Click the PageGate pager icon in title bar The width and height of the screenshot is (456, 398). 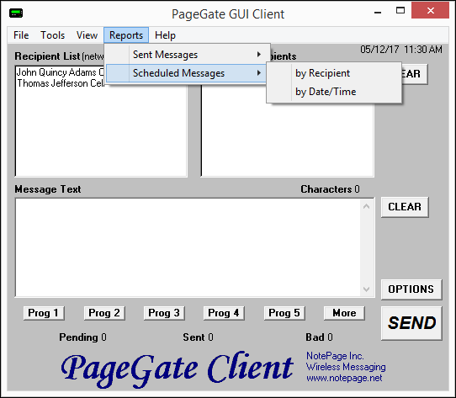point(16,13)
